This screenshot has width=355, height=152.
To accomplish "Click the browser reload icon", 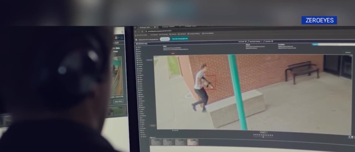I will click(x=142, y=32).
